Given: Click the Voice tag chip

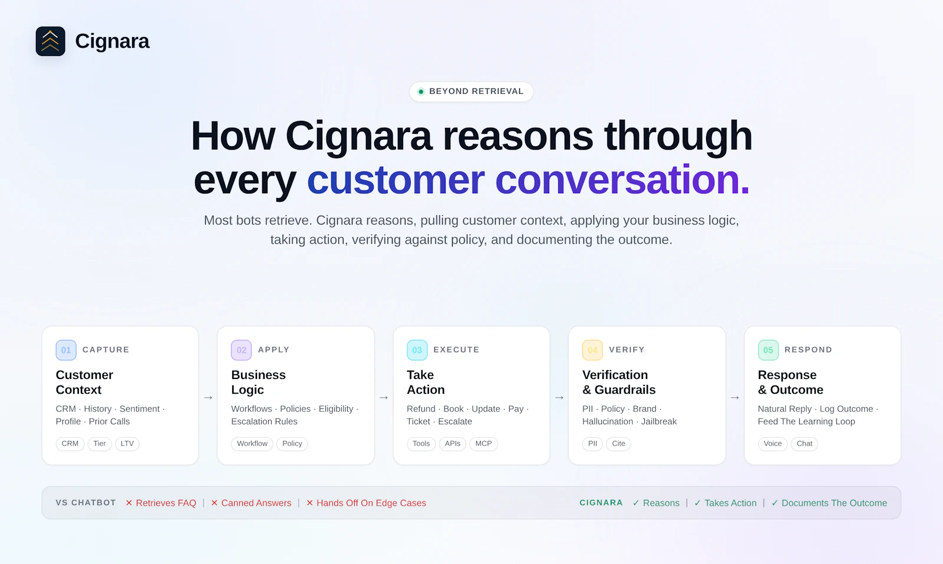Looking at the screenshot, I should (773, 444).
